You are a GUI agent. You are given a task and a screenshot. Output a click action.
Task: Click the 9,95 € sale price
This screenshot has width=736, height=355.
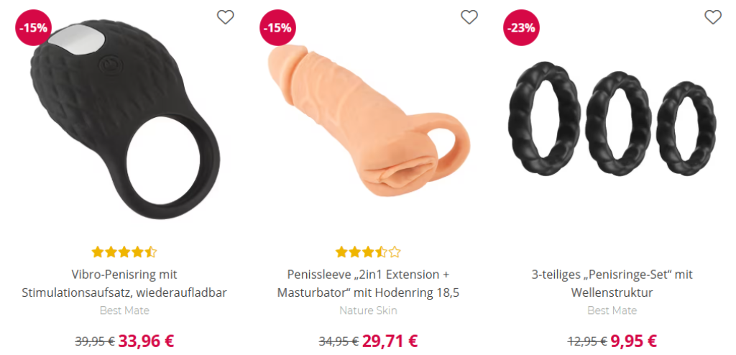(x=633, y=341)
